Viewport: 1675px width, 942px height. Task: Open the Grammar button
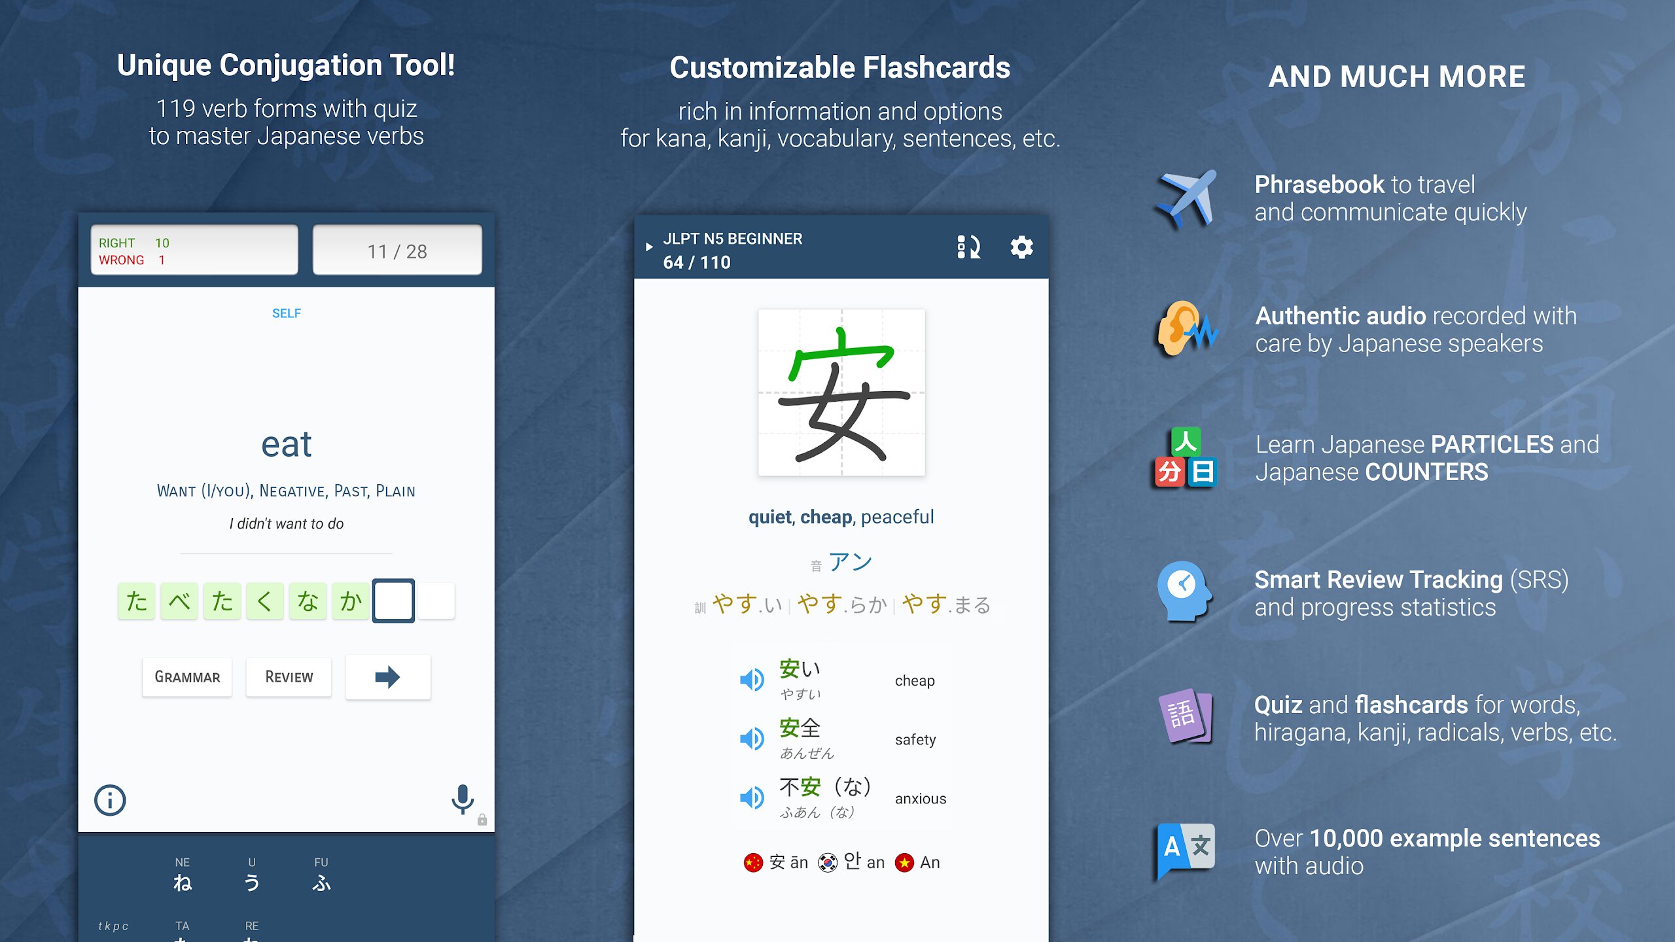187,677
